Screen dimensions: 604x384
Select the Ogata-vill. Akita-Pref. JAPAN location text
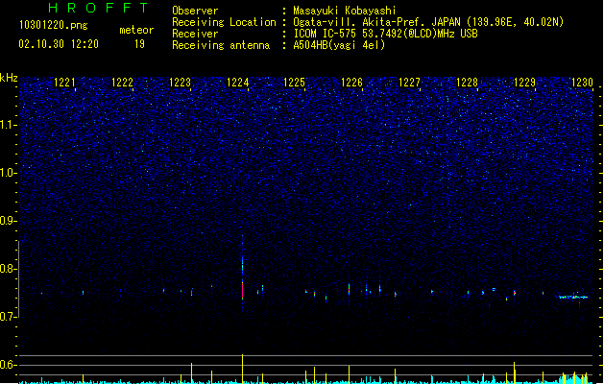point(376,22)
